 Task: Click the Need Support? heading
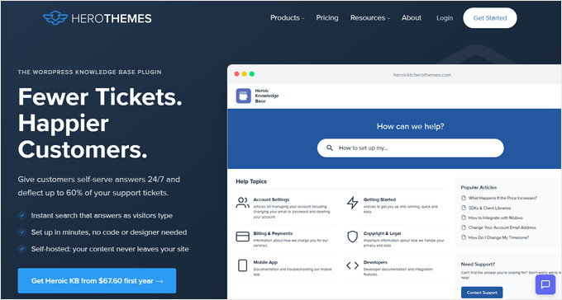pos(478,265)
